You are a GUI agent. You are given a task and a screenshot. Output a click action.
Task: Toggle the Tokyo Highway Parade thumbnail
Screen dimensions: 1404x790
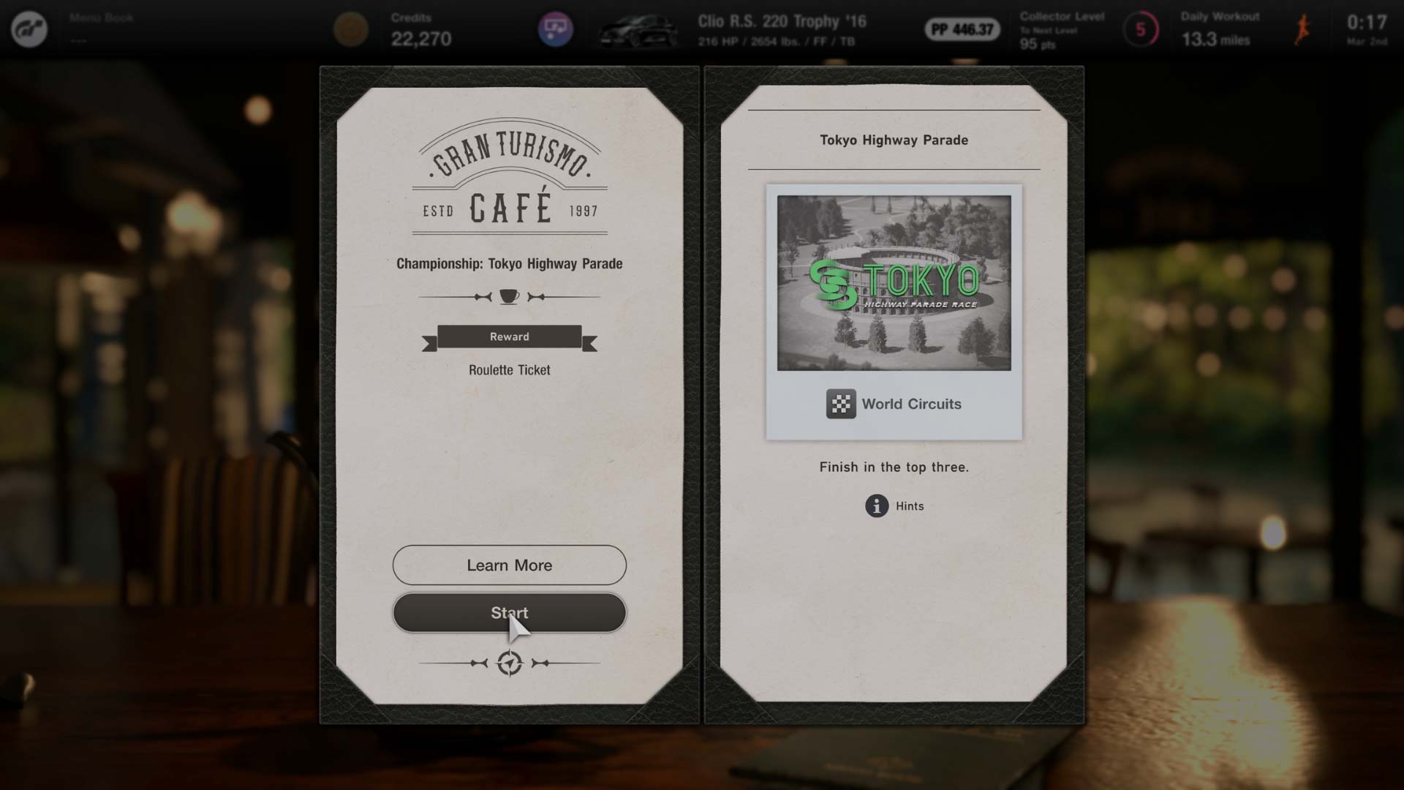(894, 282)
